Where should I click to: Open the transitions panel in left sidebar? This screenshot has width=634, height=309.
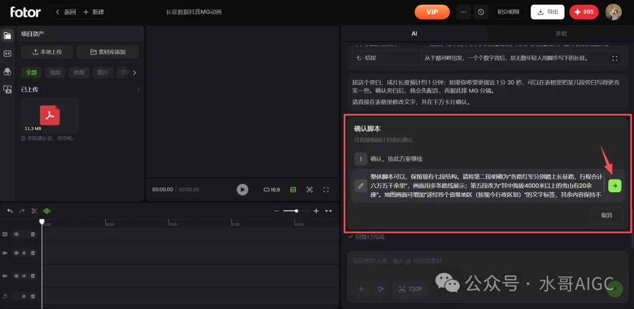[x=7, y=53]
